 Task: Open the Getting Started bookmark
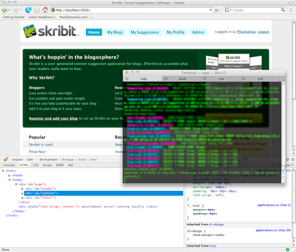(14, 17)
